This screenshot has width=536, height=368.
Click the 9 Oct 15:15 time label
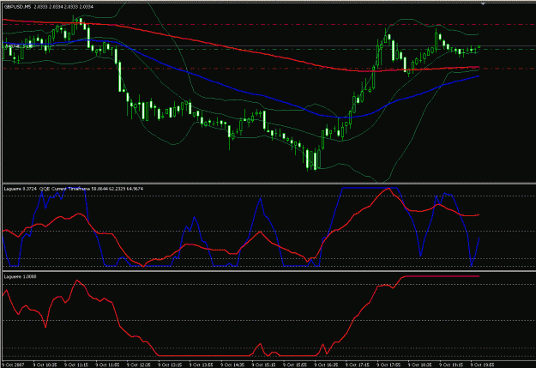point(263,365)
